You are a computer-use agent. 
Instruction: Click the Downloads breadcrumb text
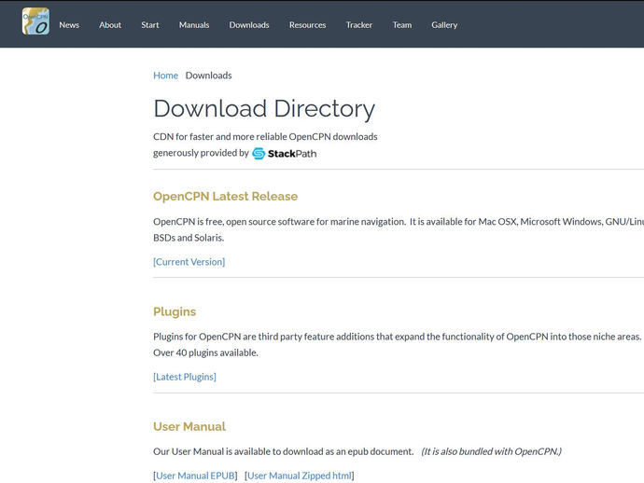[209, 76]
